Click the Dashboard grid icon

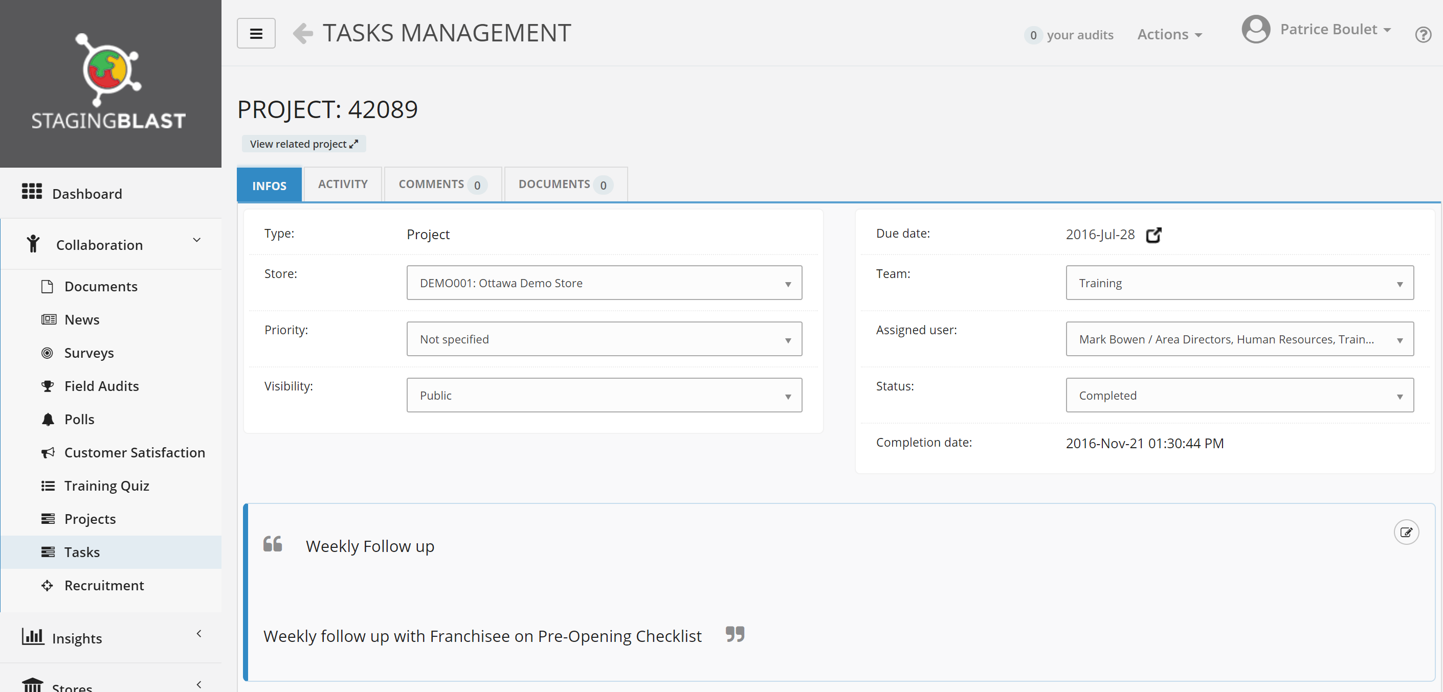(x=32, y=192)
